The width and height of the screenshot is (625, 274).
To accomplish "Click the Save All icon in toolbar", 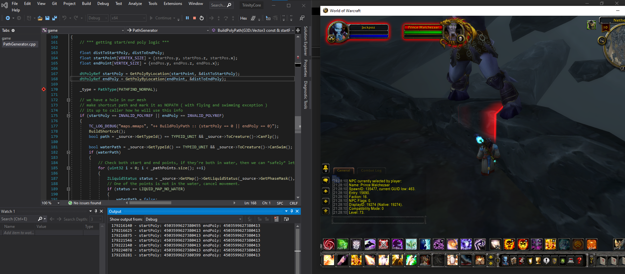I will click(55, 18).
